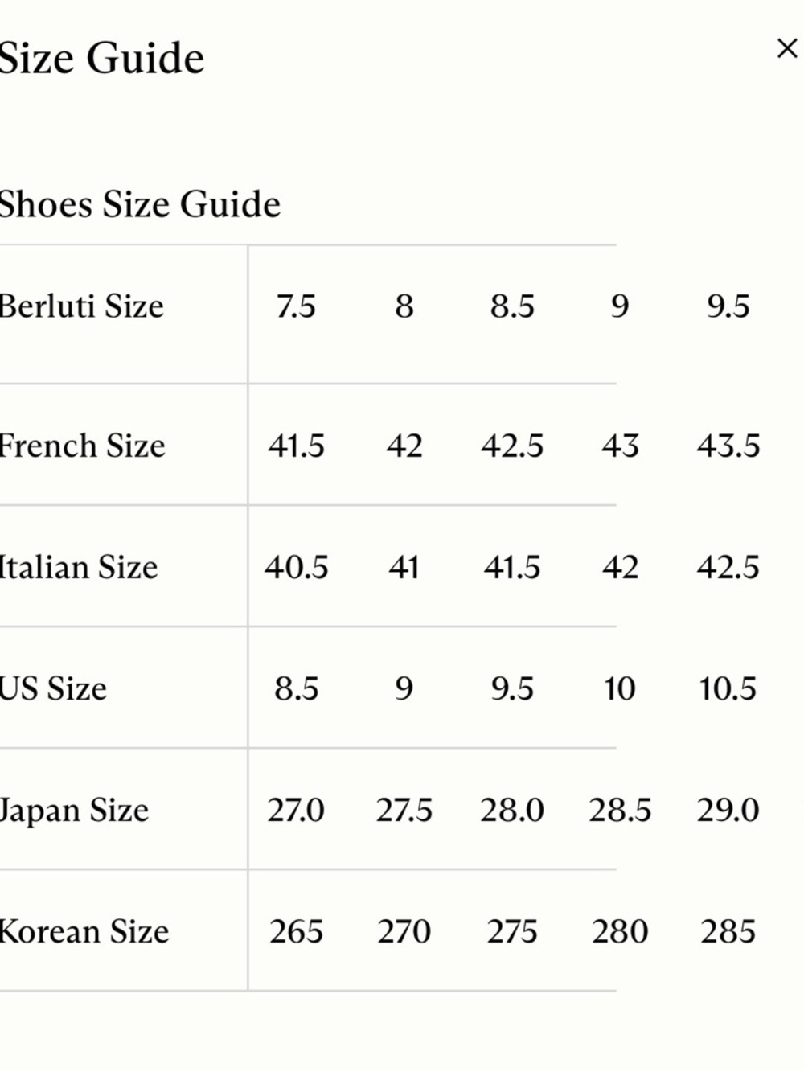Select the French Size row label

click(x=82, y=446)
